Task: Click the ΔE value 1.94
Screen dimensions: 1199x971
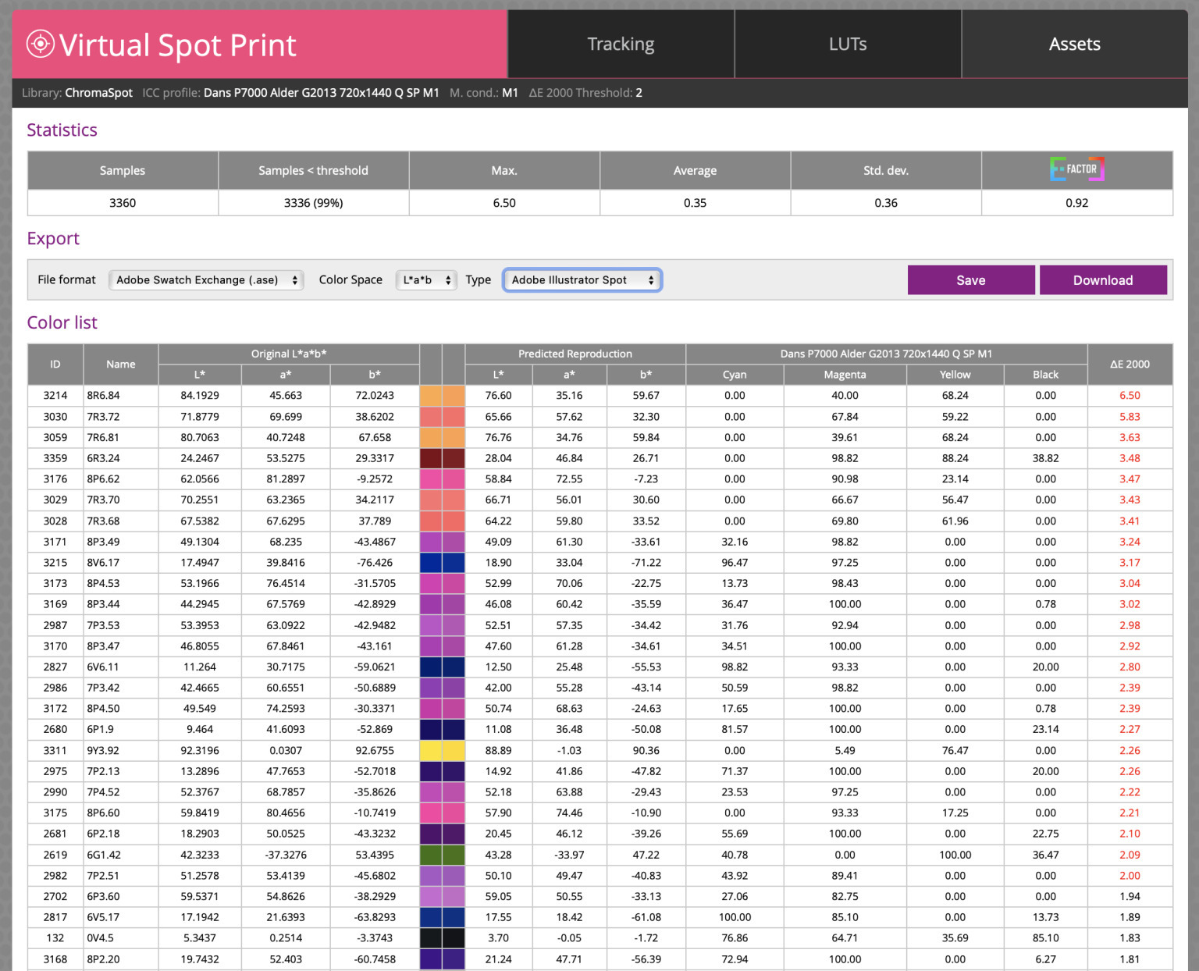Action: tap(1130, 896)
